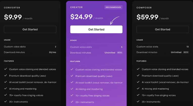
Task: Click Get Started under Converter plan
Action: [x=30, y=29]
